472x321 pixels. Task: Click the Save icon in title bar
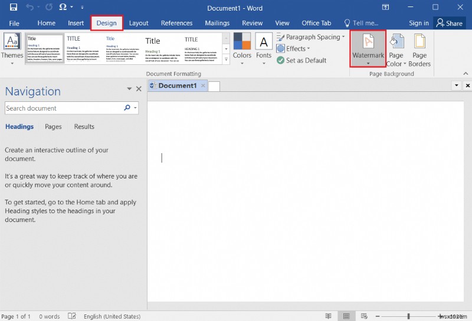point(13,8)
